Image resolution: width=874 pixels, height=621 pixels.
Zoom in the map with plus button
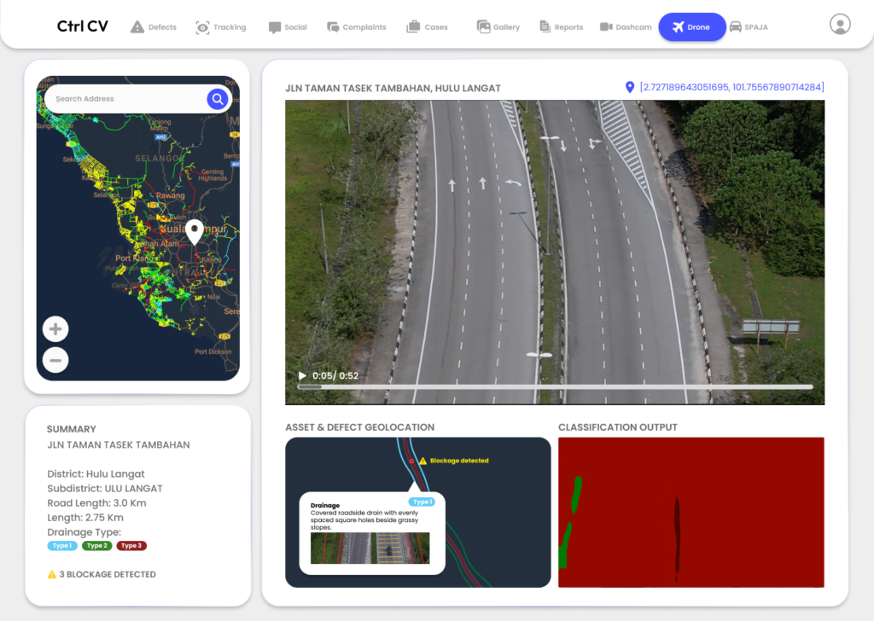tap(55, 329)
